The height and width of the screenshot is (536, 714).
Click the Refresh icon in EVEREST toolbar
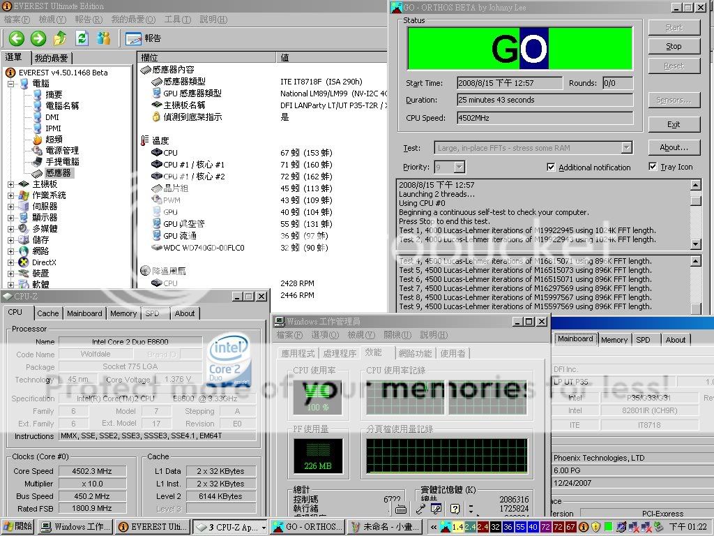pos(82,38)
